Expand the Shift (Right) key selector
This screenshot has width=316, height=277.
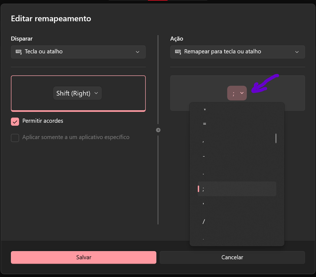[x=77, y=93]
